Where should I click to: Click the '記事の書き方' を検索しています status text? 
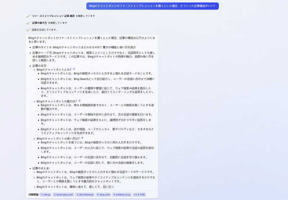[x=49, y=23]
